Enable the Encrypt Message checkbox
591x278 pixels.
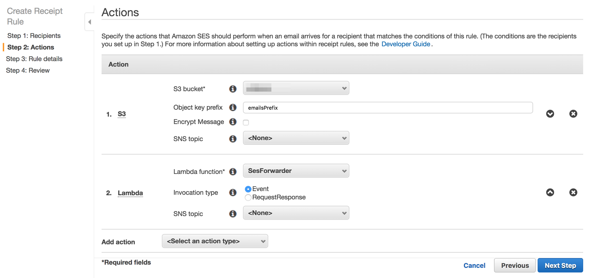pos(246,123)
